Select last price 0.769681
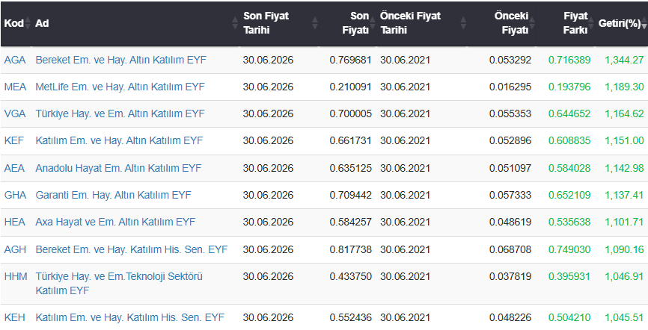The width and height of the screenshot is (648, 330). tap(350, 60)
